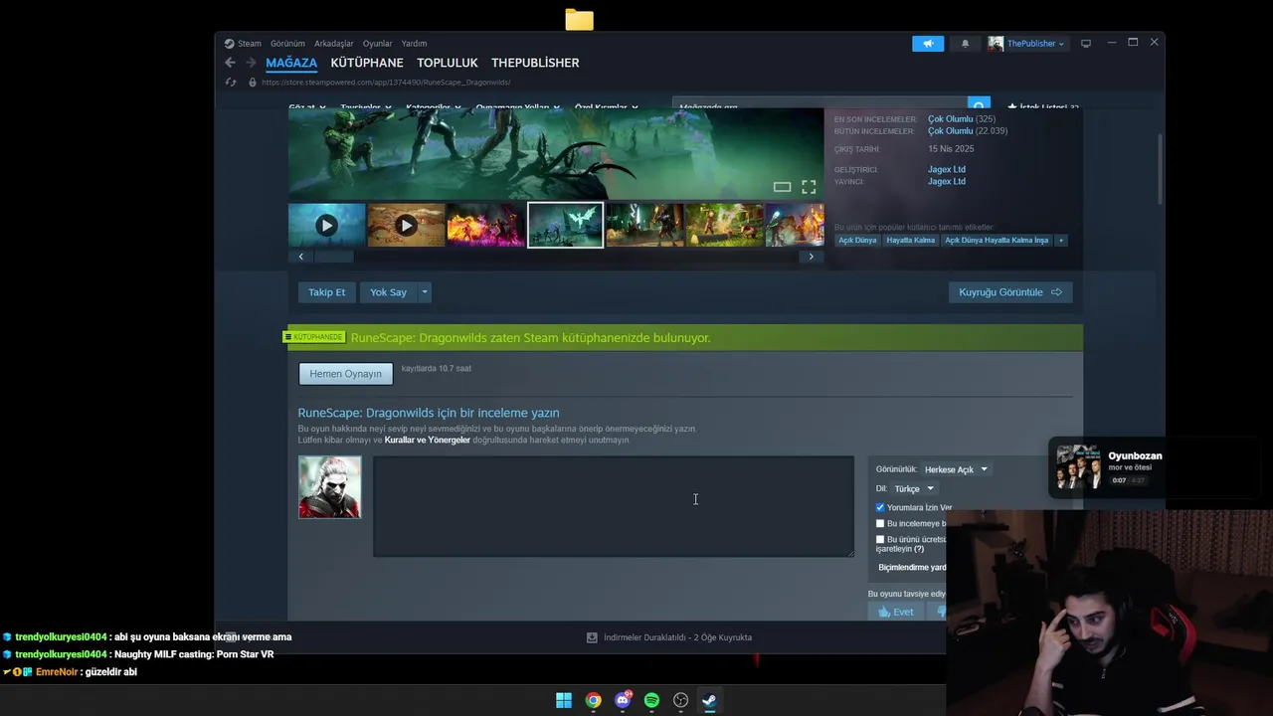
Task: Click the theater mode rectangle icon
Action: point(782,187)
